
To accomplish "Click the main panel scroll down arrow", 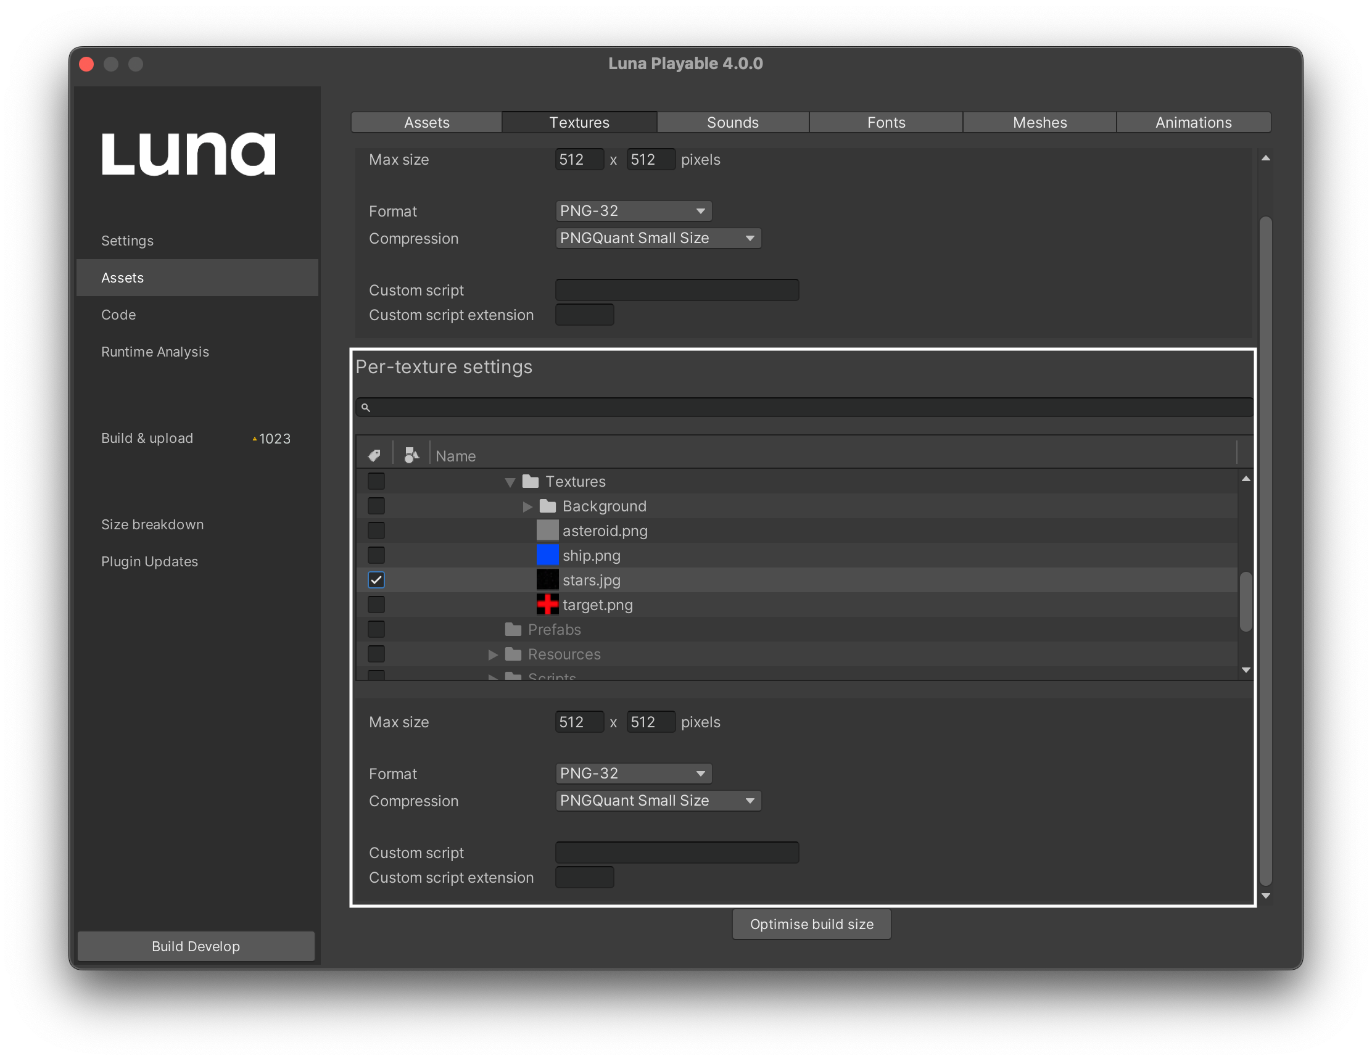I will coord(1266,896).
